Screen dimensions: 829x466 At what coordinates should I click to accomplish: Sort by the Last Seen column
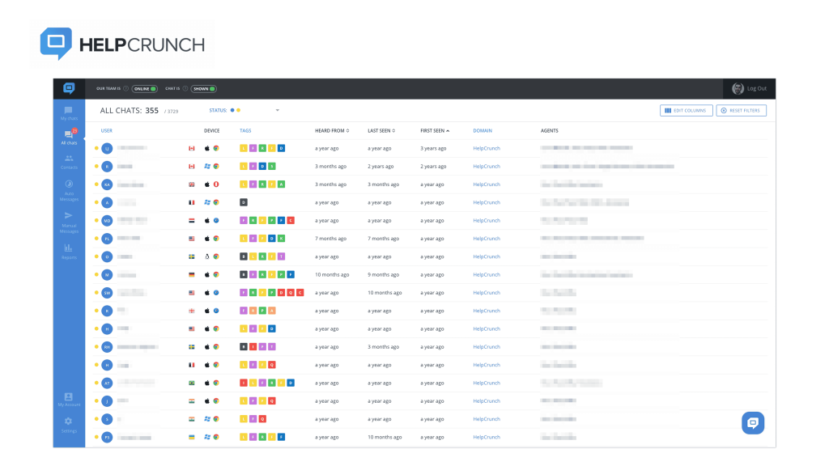point(381,130)
